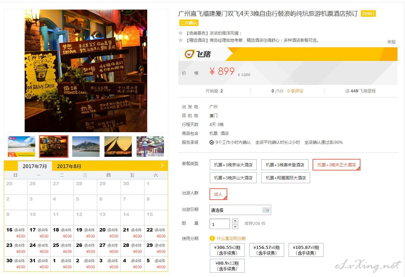Select package 机票+翔鹭国际大酒店
405x277 pixels.
286,178
